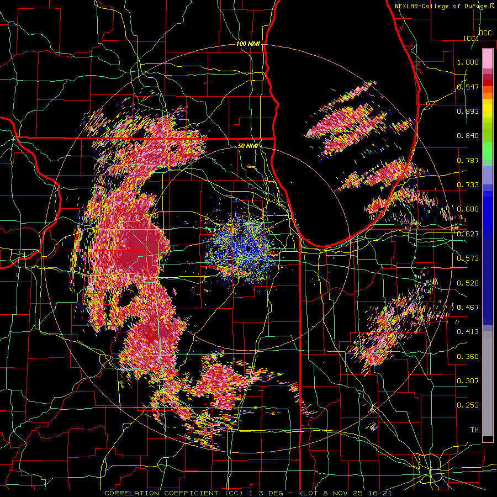The width and height of the screenshot is (497, 497).
Task: Click the TH label on the scale
Action: coord(474,430)
